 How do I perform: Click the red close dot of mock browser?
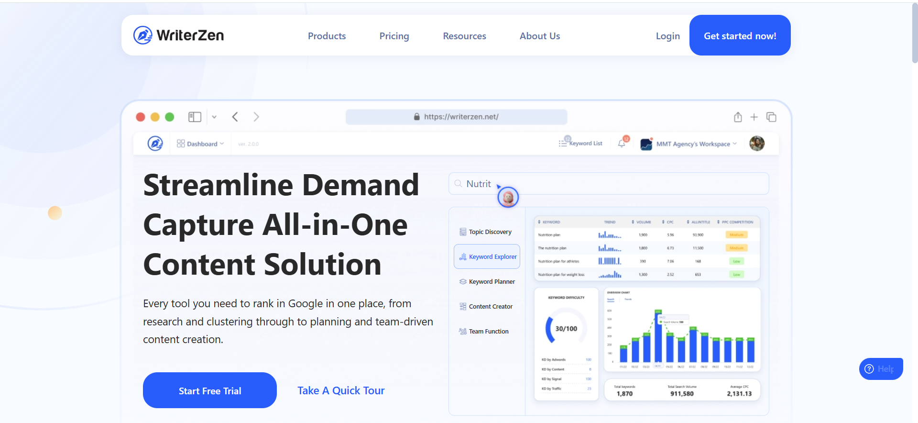tap(141, 117)
